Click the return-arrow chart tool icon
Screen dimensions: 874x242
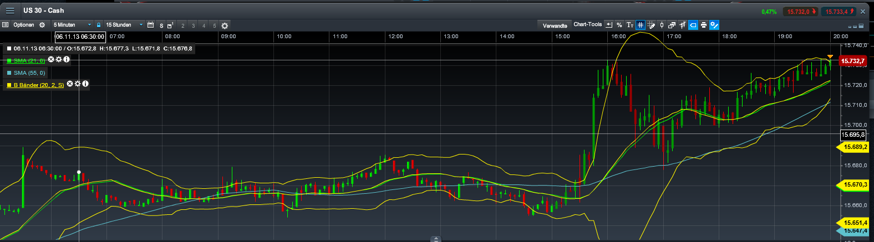(609, 25)
